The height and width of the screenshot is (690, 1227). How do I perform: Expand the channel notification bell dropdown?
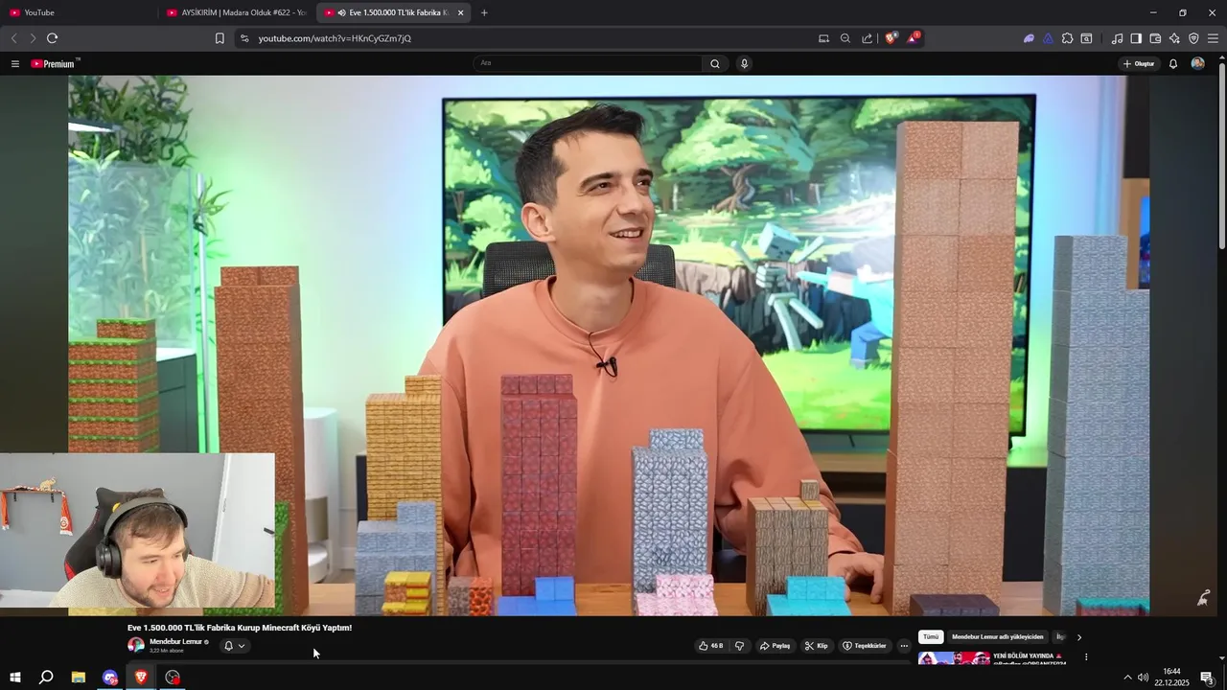coord(235,646)
